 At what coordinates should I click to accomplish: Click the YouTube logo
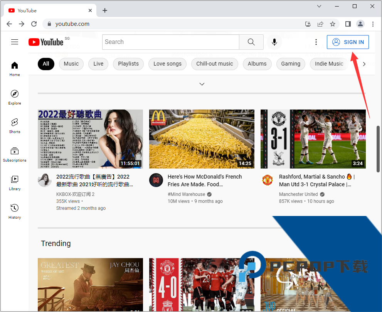pos(46,42)
